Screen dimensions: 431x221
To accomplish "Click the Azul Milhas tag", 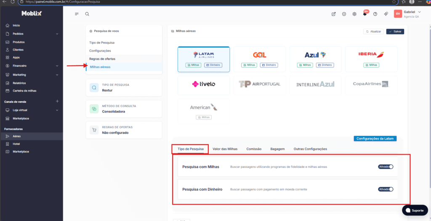I will coord(305,65).
